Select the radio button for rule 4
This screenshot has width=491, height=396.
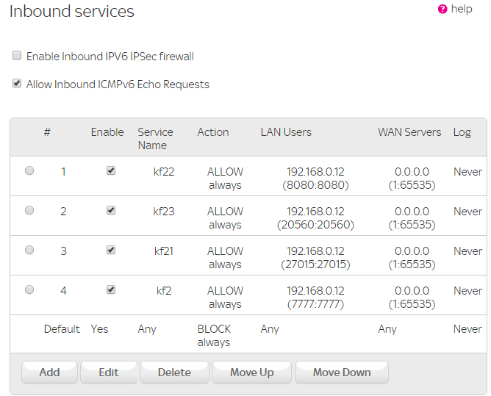click(x=29, y=289)
